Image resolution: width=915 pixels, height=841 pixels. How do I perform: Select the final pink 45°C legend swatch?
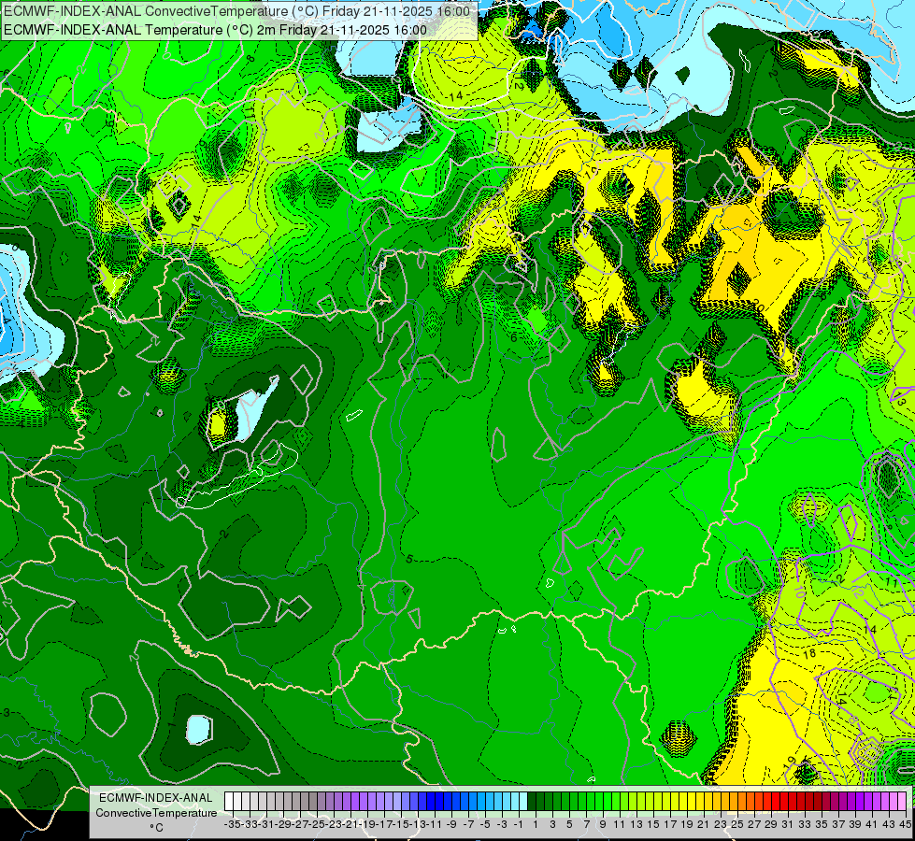[x=902, y=802]
